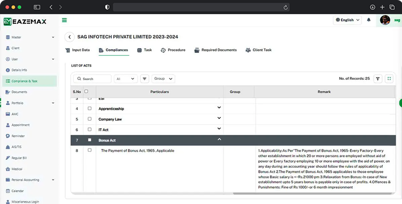Click the Client icon in sidebar
402x204 pixels.
(8, 48)
